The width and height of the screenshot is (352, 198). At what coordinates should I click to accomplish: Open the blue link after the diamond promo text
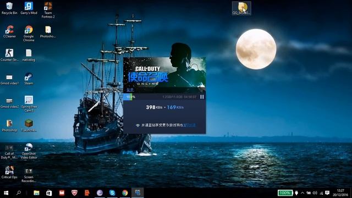[190, 125]
